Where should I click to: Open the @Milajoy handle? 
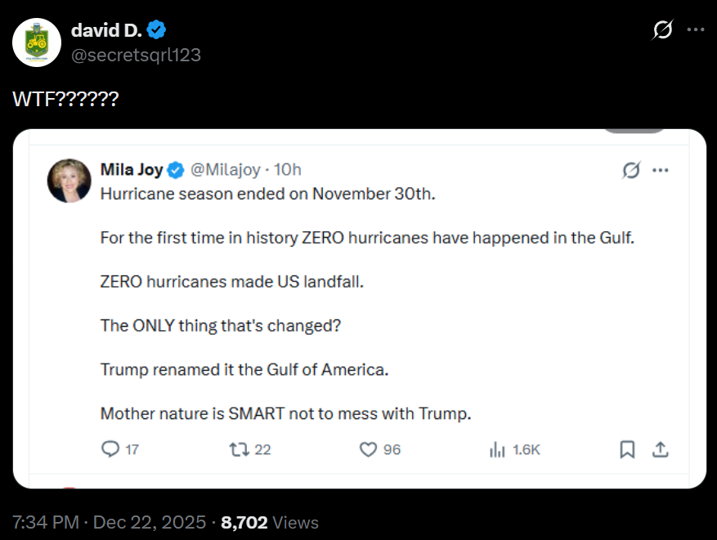[x=226, y=170]
